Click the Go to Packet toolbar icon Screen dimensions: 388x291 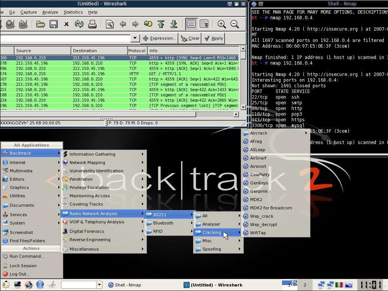(148, 24)
